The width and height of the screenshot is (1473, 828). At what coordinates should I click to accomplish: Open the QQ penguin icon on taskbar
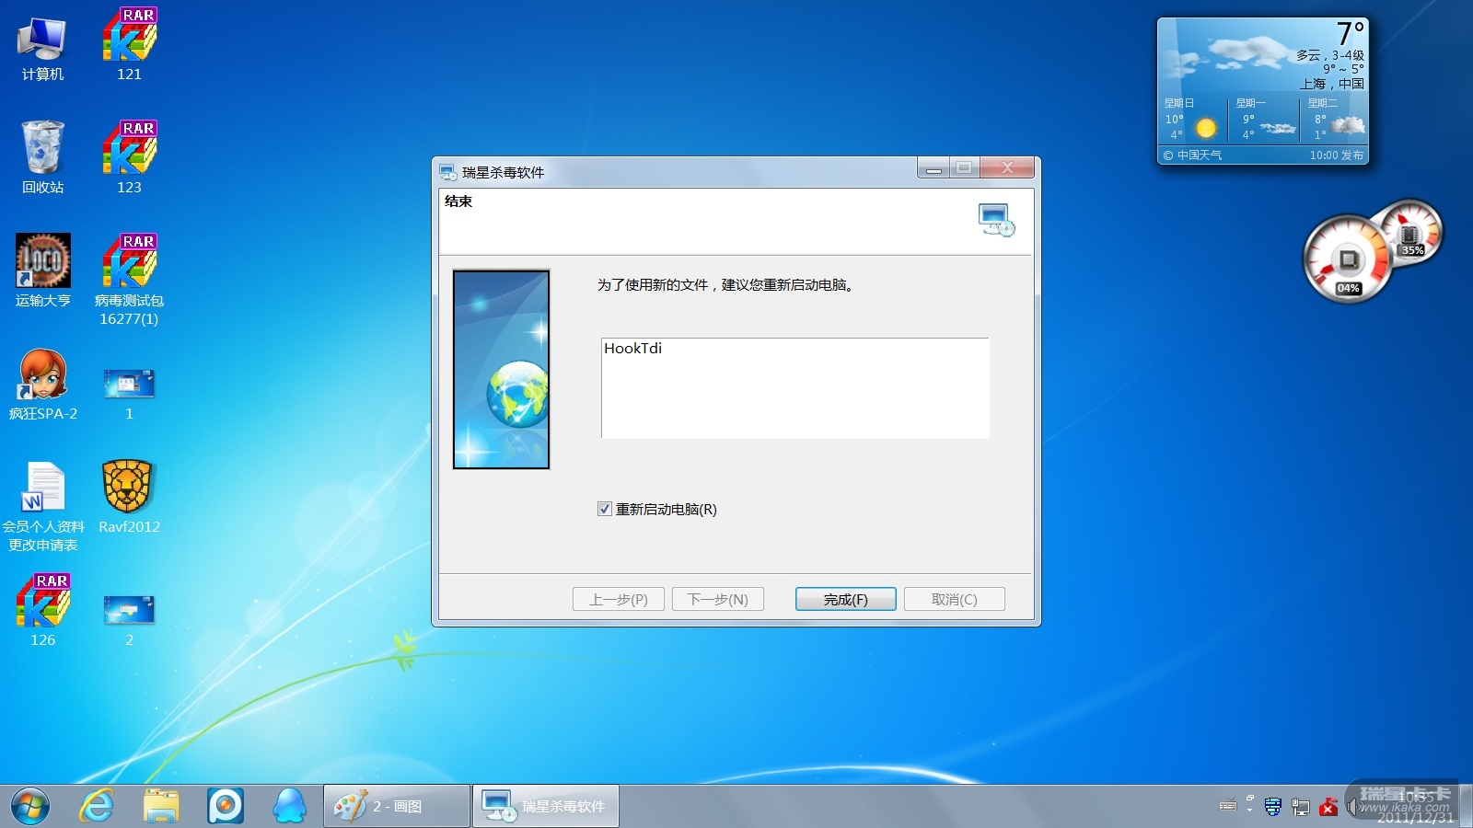tap(290, 806)
